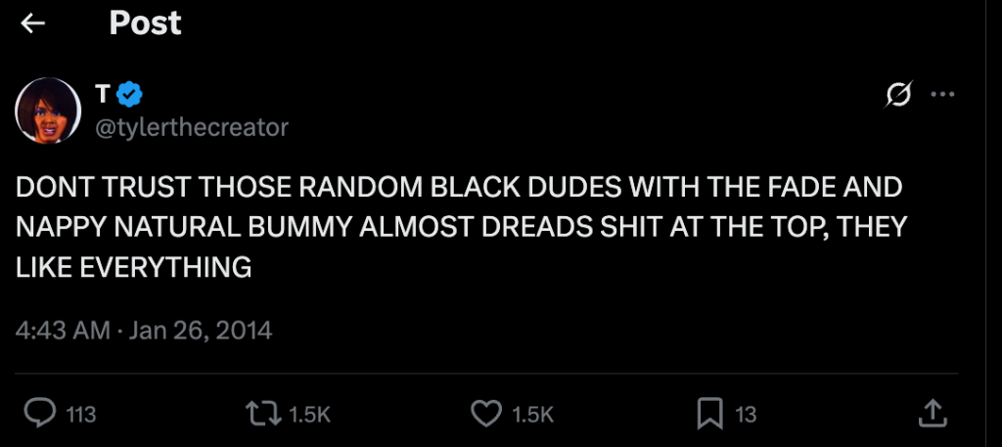
Task: Click the 1.5K count beside repost arrows
Action: click(311, 415)
